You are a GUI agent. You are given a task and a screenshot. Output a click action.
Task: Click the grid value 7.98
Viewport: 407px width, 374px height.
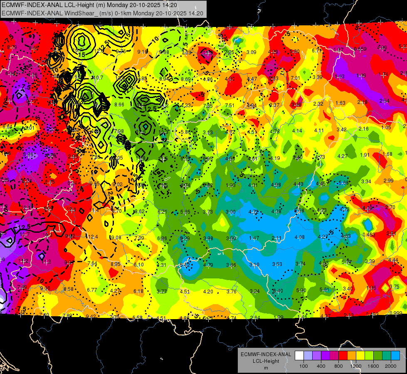click(119, 131)
